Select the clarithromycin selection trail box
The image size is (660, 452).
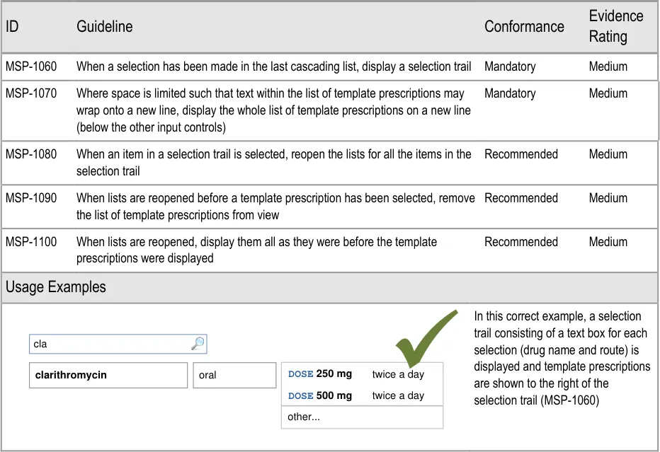click(108, 376)
